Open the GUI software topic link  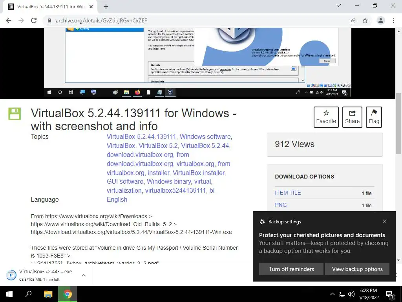125,182
